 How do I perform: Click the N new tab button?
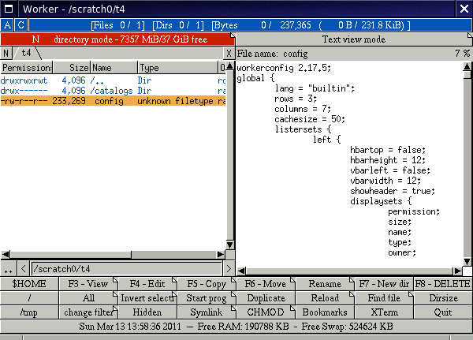[x=6, y=54]
